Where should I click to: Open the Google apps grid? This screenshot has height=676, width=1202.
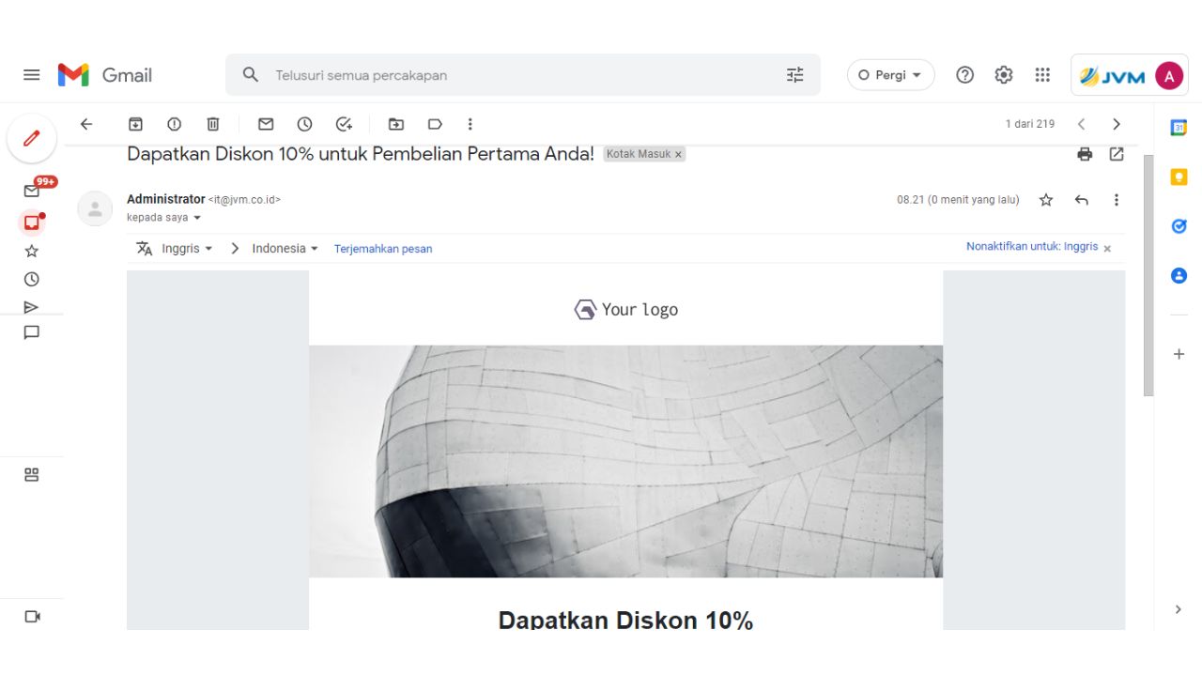tap(1042, 75)
